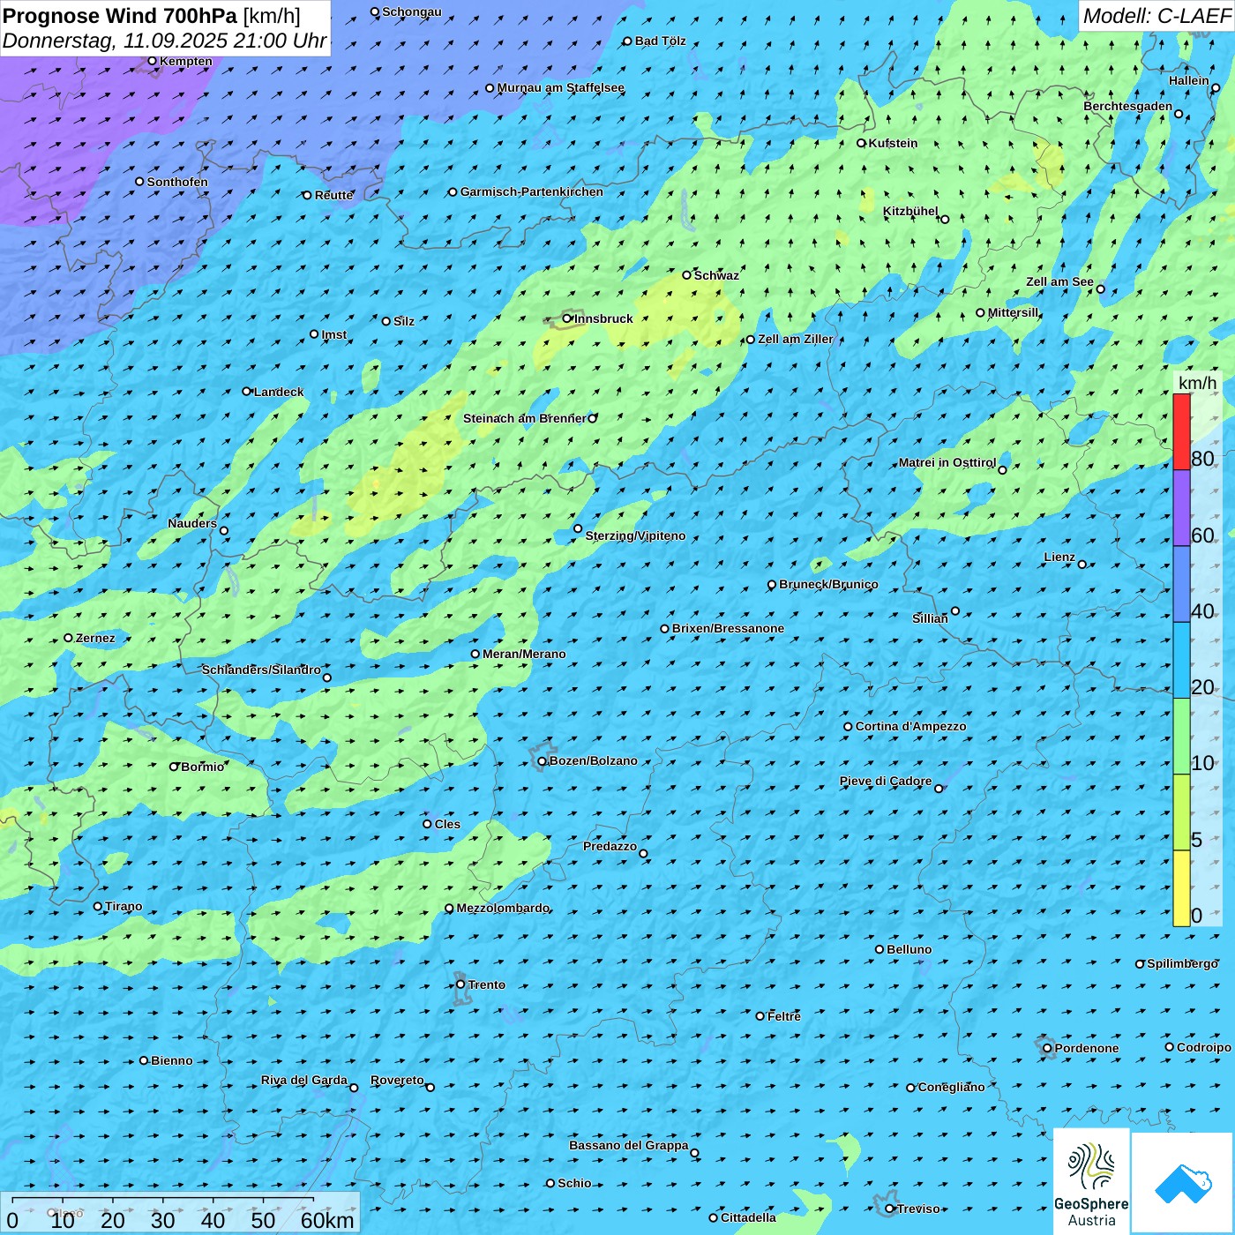
Task: Click the Trento city marker
Action: pyautogui.click(x=460, y=984)
